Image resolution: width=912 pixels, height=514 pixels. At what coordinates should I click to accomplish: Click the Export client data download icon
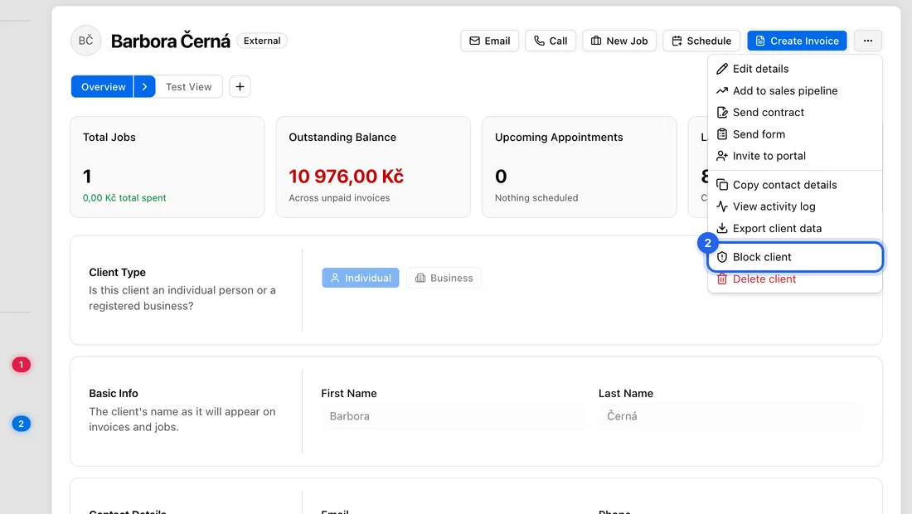[x=722, y=229]
